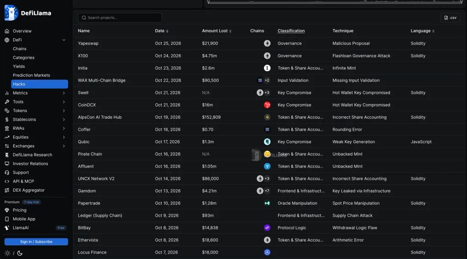Click the +2 chains badge in WAX row

click(x=267, y=80)
